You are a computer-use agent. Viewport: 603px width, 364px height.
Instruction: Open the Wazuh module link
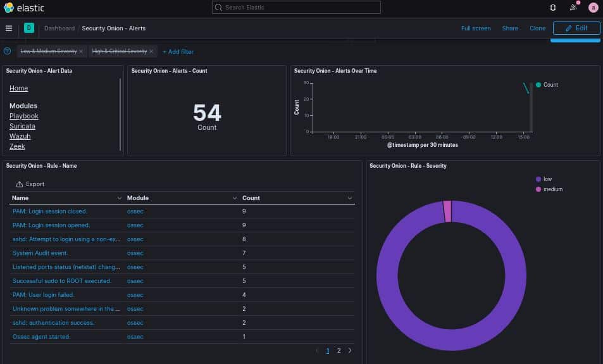coord(20,136)
